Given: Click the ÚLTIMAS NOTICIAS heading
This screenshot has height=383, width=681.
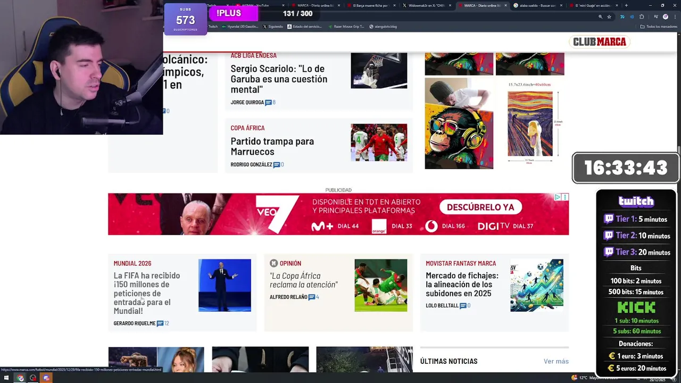Looking at the screenshot, I should click(x=449, y=361).
